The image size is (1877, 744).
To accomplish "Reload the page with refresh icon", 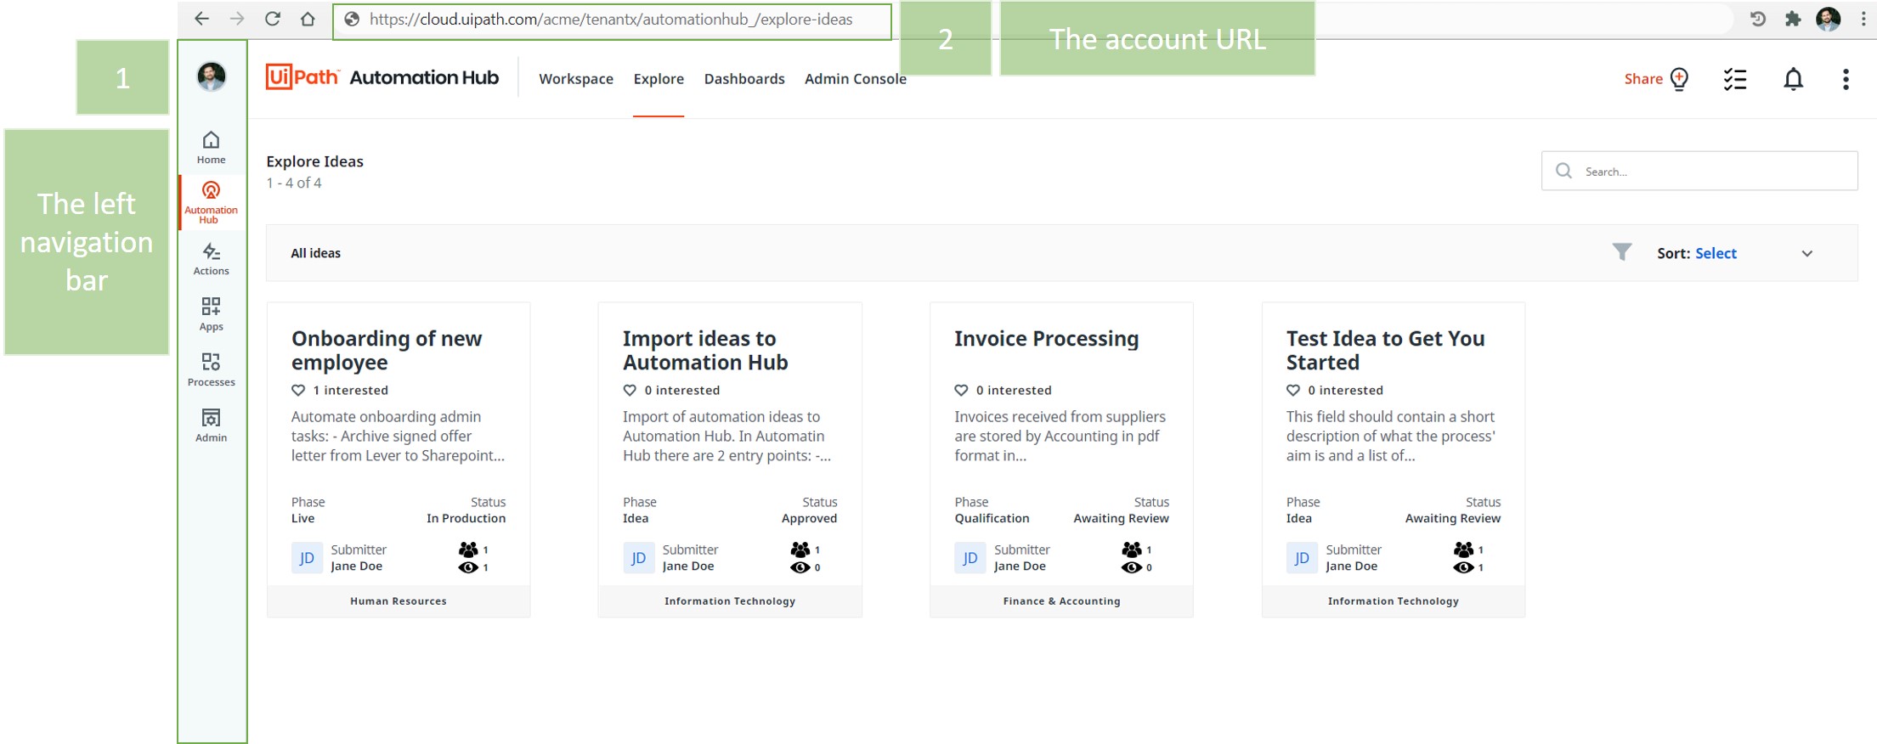I will coord(273,19).
